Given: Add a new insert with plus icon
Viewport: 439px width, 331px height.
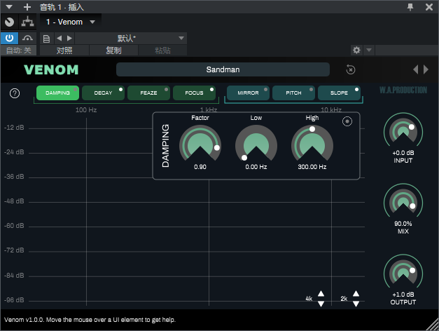Looking at the screenshot, I should pyautogui.click(x=27, y=7).
